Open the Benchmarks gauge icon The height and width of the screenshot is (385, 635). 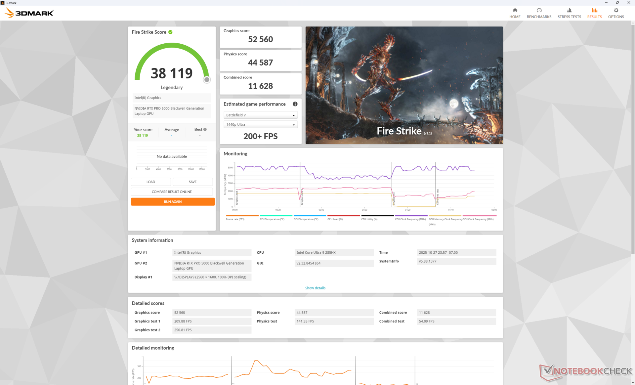(539, 10)
